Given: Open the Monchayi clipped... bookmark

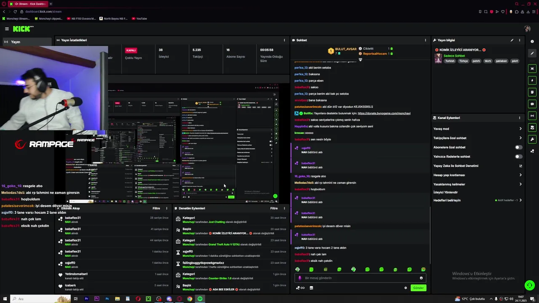Looking at the screenshot, I should point(48,19).
